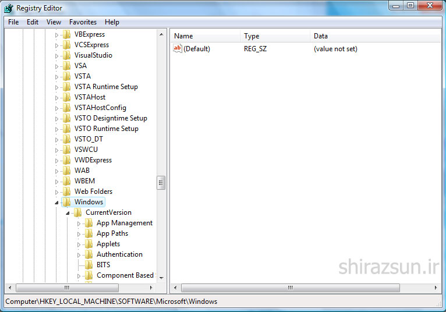Image resolution: width=446 pixels, height=312 pixels.
Task: Click the Applets folder icon
Action: [89, 244]
